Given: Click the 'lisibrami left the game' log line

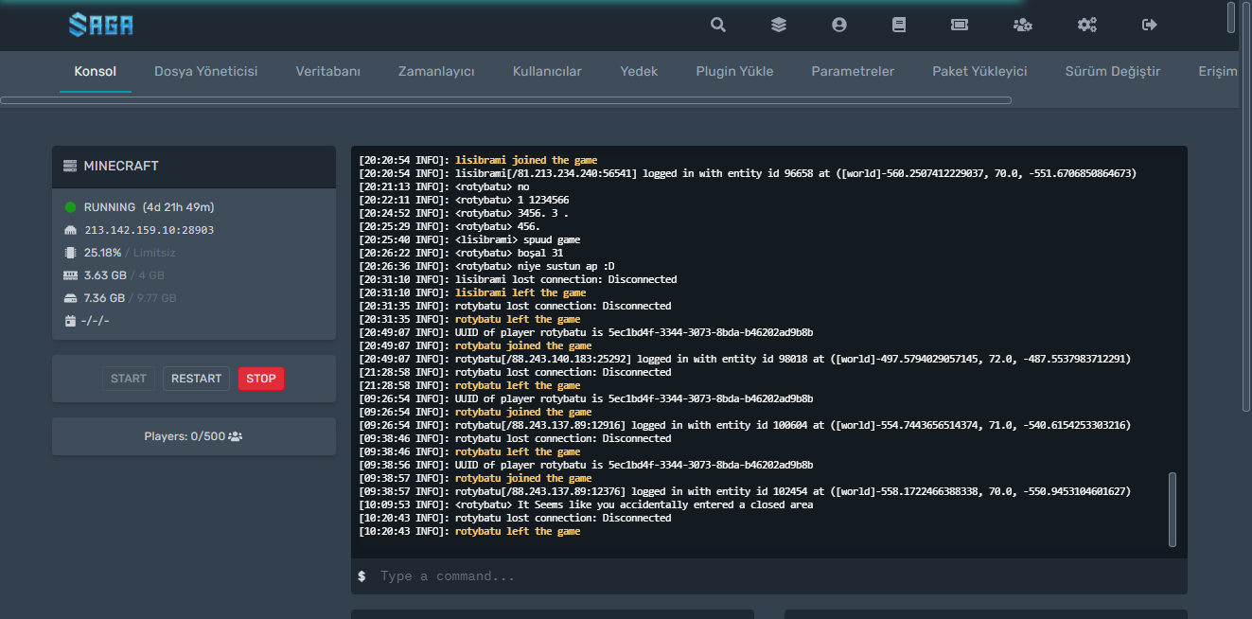Looking at the screenshot, I should (472, 292).
